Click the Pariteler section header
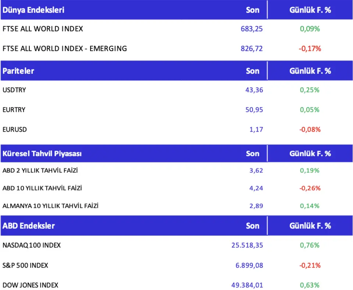The image size is (353, 290). pyautogui.click(x=18, y=71)
